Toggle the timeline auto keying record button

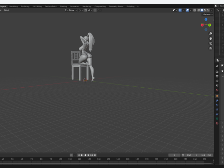(71, 155)
